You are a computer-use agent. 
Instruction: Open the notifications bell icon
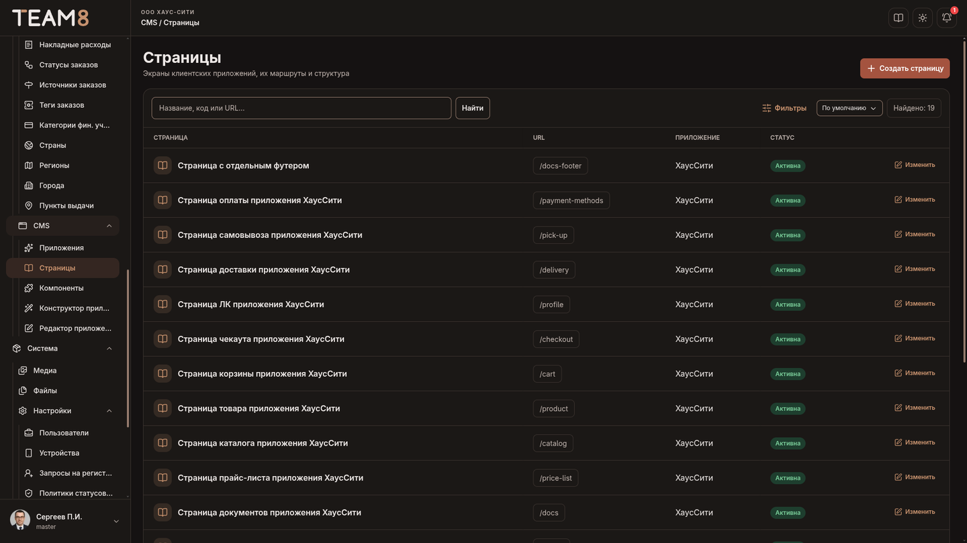(947, 18)
